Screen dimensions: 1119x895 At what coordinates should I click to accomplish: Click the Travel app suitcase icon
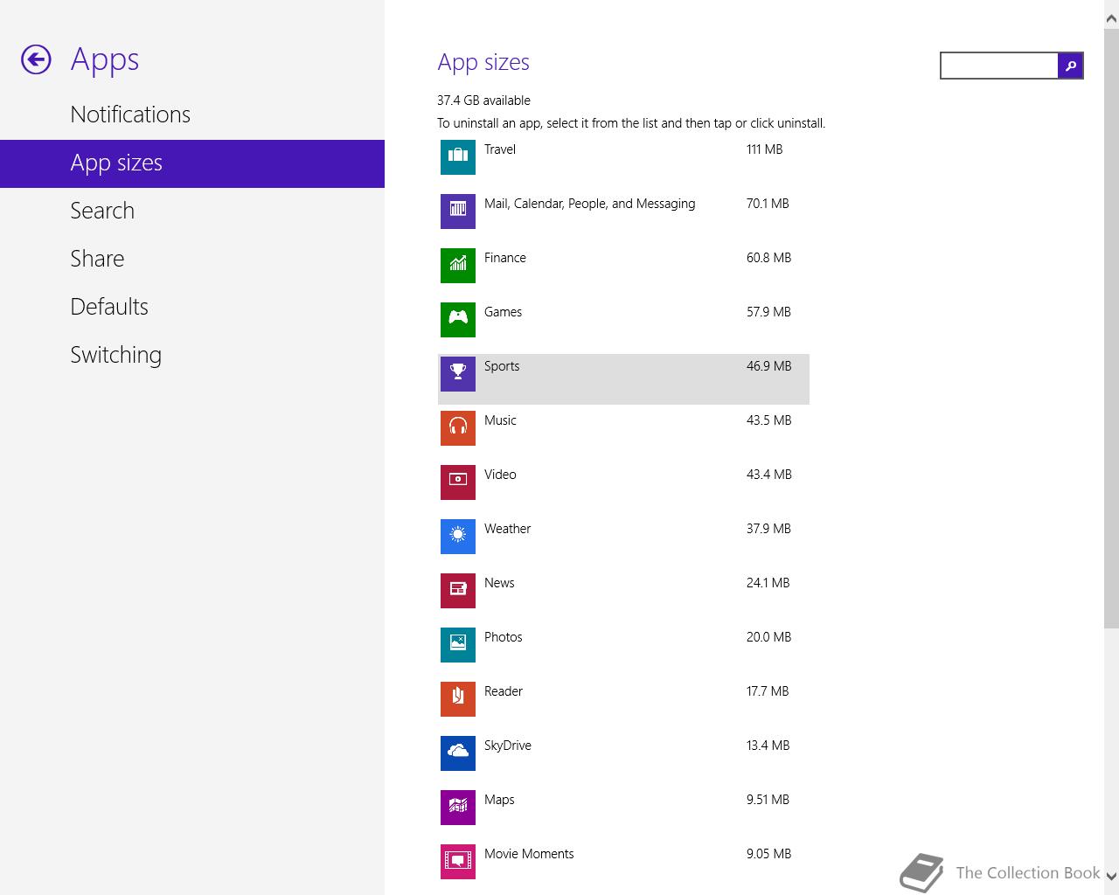(x=458, y=157)
